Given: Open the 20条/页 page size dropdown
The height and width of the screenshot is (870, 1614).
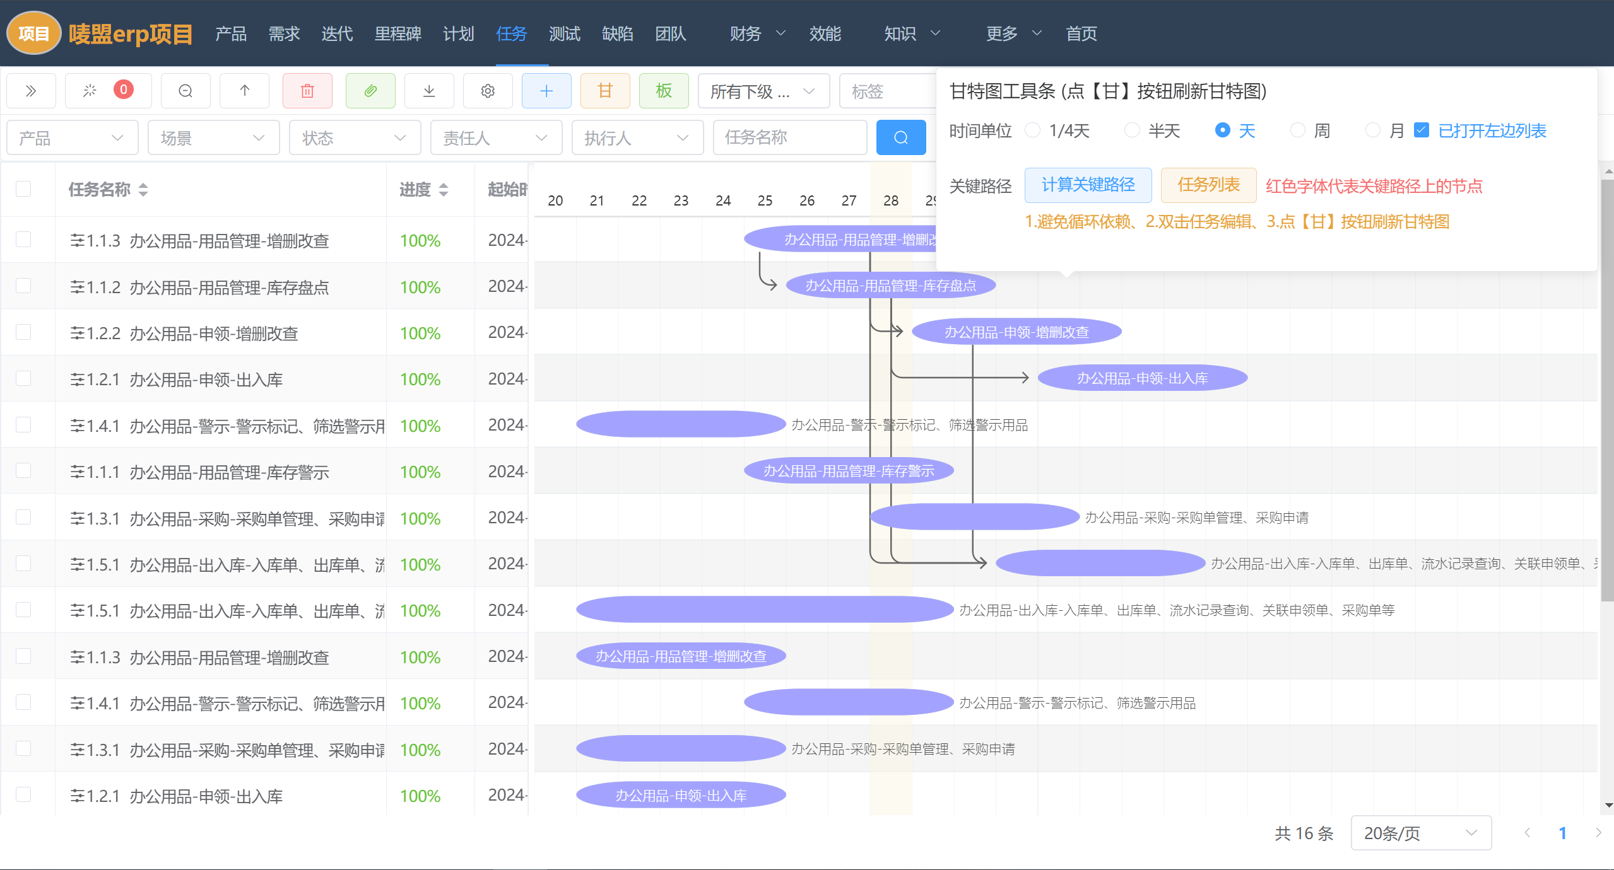Looking at the screenshot, I should tap(1420, 833).
